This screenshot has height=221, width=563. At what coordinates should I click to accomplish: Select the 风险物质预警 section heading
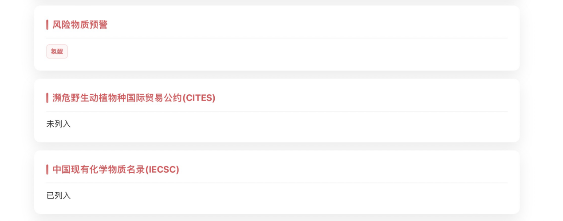click(80, 25)
